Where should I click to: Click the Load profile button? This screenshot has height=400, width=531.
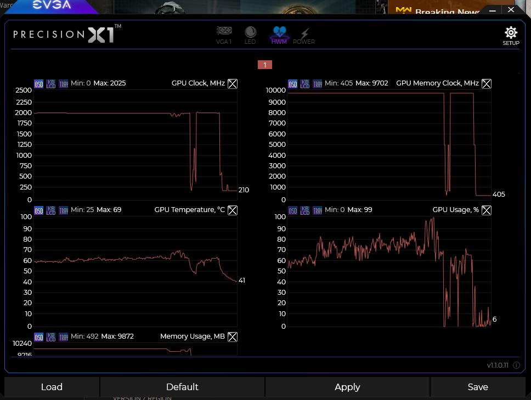click(52, 387)
